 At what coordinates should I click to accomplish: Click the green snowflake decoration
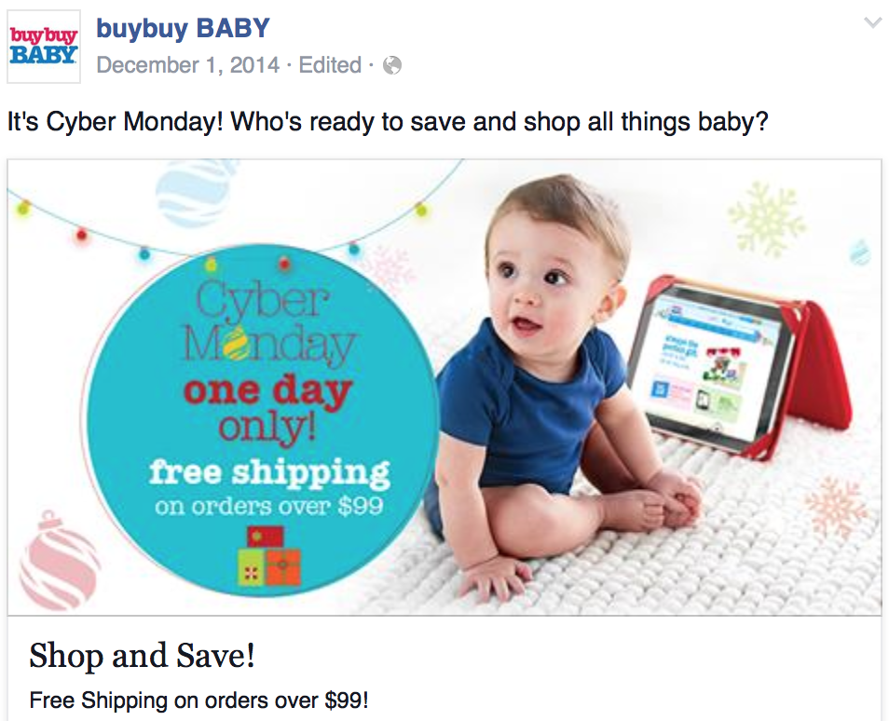click(x=767, y=219)
